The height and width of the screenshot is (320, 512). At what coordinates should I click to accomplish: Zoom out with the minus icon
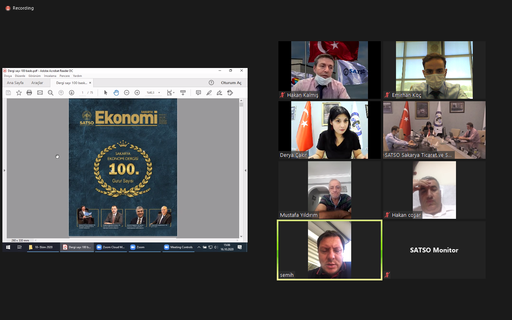coord(126,93)
